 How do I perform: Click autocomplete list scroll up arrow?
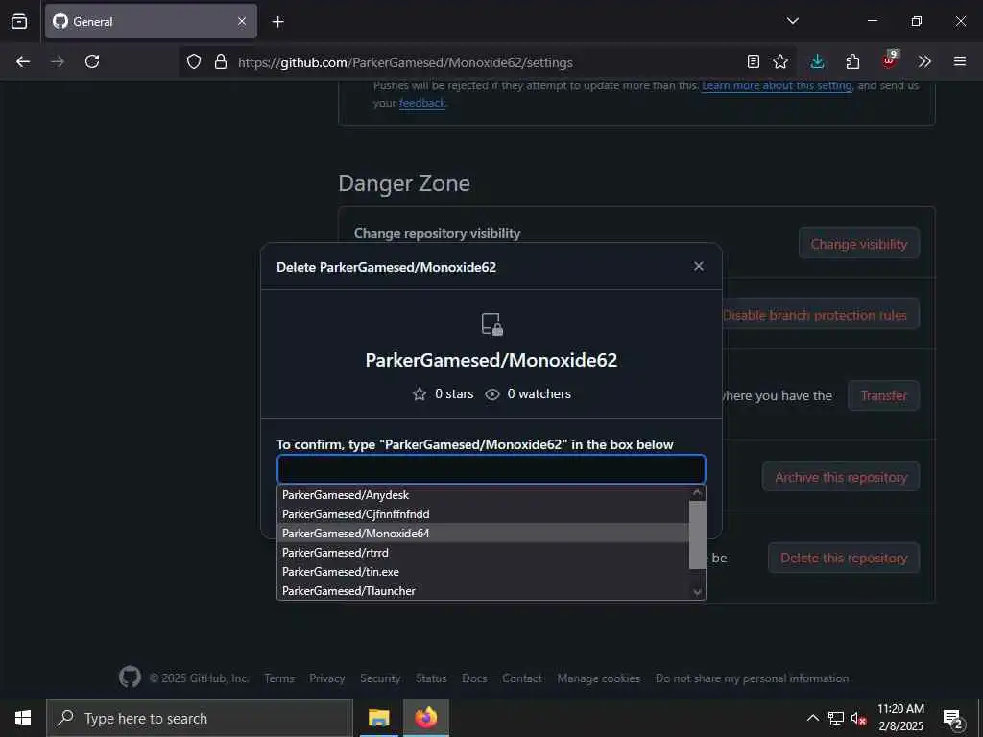point(697,492)
